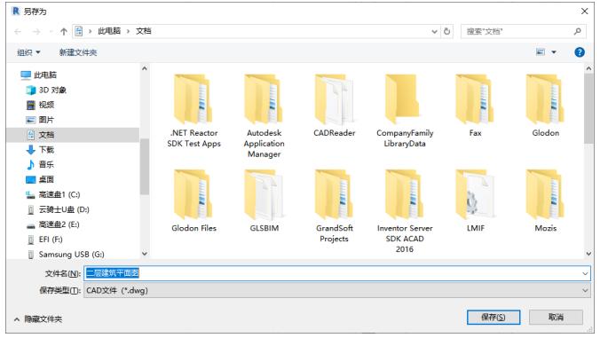Click the change view icon
The width and height of the screenshot is (600, 338).
point(541,52)
